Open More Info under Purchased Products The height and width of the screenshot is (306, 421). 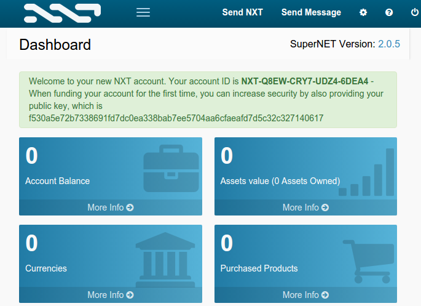tap(305, 295)
